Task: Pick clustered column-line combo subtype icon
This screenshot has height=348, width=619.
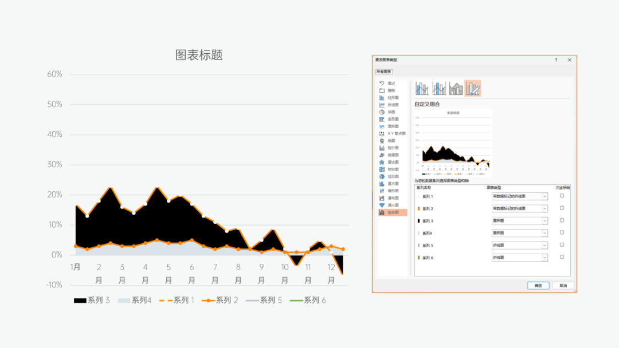Action: (422, 88)
